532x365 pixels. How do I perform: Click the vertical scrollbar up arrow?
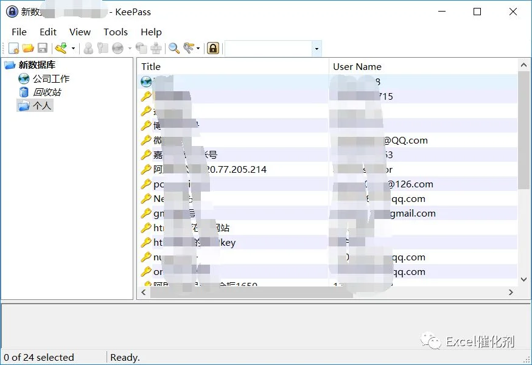[523, 65]
